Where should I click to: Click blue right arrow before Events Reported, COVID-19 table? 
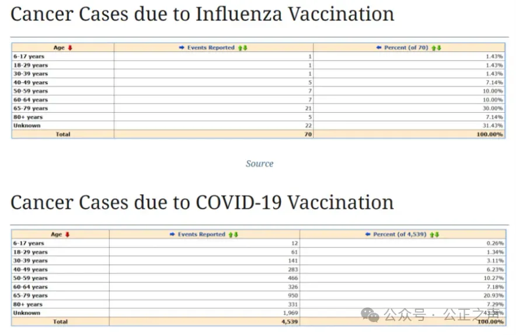(x=172, y=234)
